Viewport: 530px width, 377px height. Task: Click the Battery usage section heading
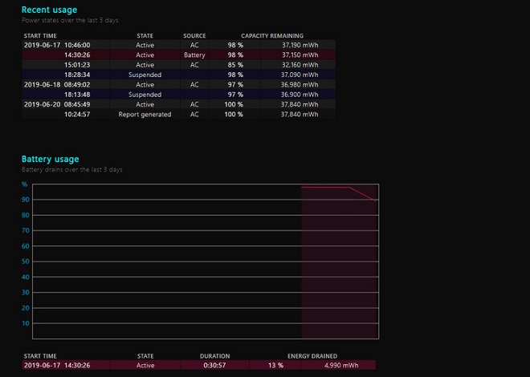(50, 159)
